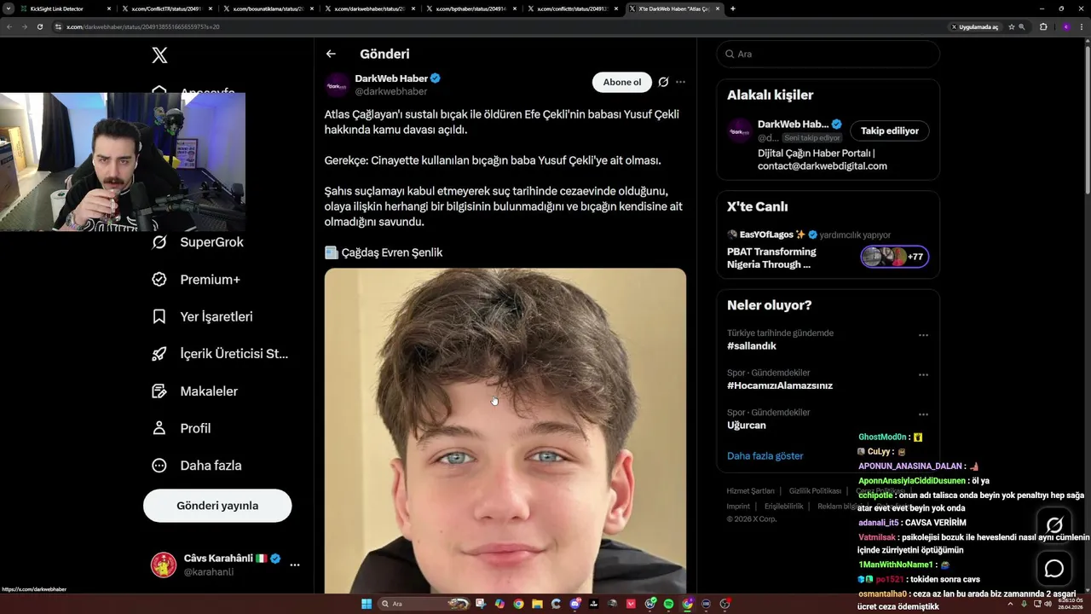Click the Windows taskbar search box
Viewport: 1091px width, 614px height.
[x=424, y=604]
